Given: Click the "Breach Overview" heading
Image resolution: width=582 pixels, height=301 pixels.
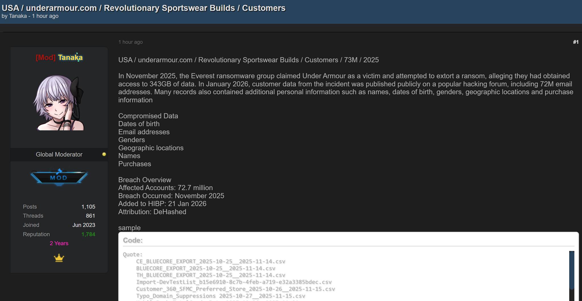Looking at the screenshot, I should tap(145, 180).
